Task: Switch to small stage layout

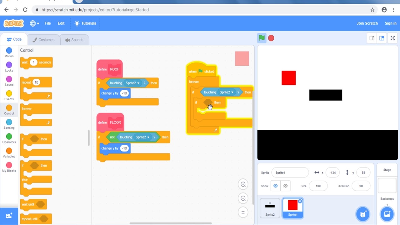Action: 372,38
